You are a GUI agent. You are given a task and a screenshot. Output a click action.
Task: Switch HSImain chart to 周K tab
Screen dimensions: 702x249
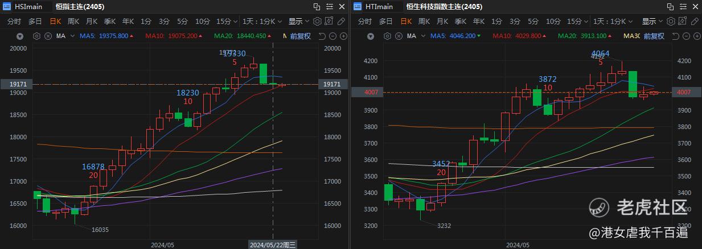pos(73,21)
